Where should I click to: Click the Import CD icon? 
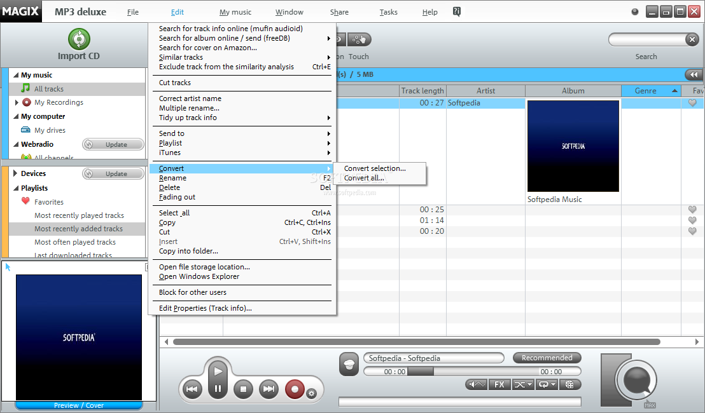point(79,39)
